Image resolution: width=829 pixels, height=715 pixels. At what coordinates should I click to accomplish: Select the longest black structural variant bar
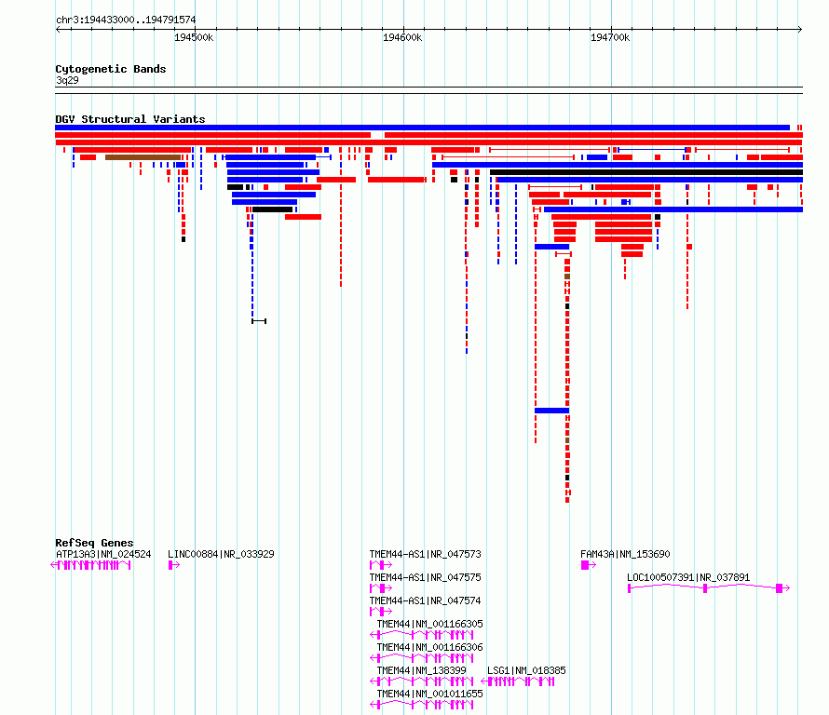pos(646,172)
